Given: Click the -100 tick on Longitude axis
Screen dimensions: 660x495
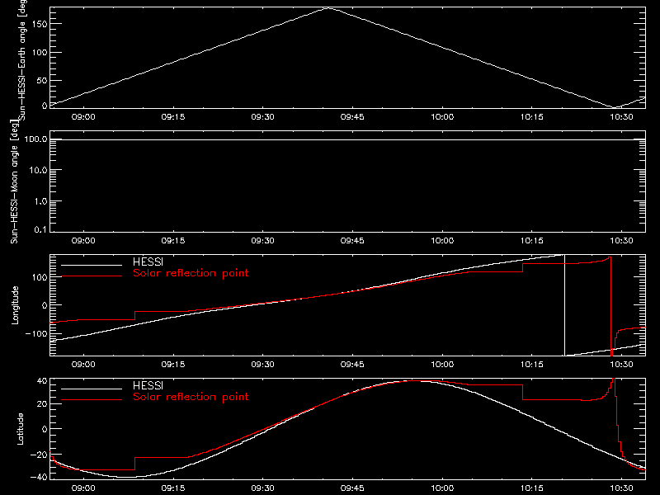Looking at the screenshot, I should click(x=36, y=333).
